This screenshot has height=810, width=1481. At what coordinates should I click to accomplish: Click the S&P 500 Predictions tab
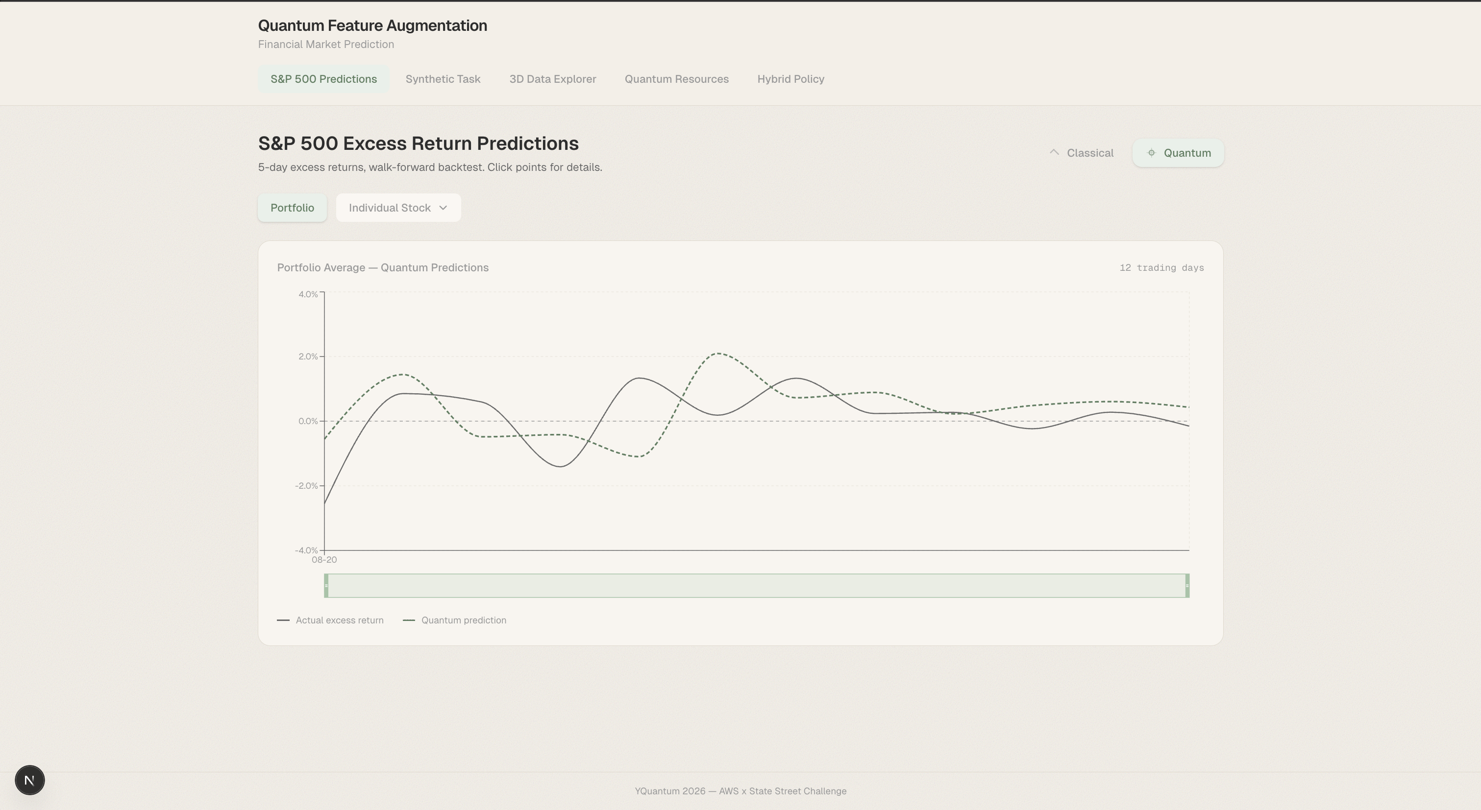click(323, 79)
